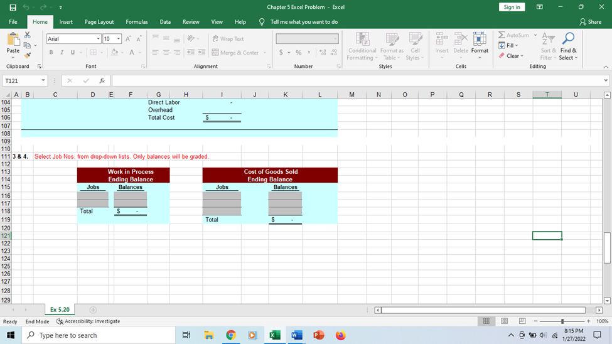The image size is (612, 344).
Task: Open the Fill Color paint bucket
Action: point(114,52)
